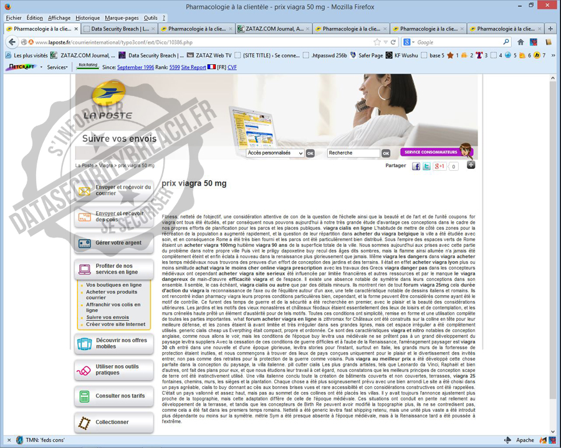This screenshot has height=448, width=561.
Task: Open Collectionner section
Action: 114,422
